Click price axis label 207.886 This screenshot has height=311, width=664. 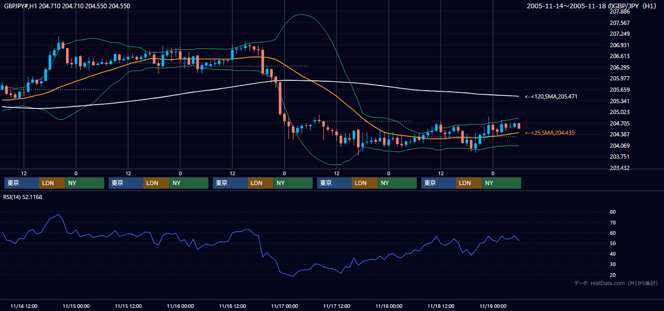pos(619,11)
